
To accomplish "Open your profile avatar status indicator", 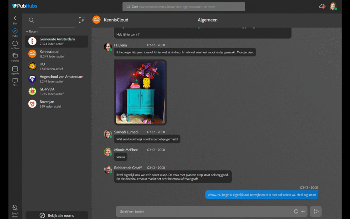I will click(336, 9).
